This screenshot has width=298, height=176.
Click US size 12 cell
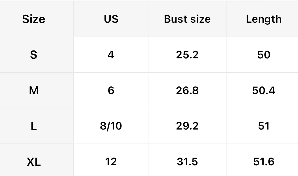111,162
